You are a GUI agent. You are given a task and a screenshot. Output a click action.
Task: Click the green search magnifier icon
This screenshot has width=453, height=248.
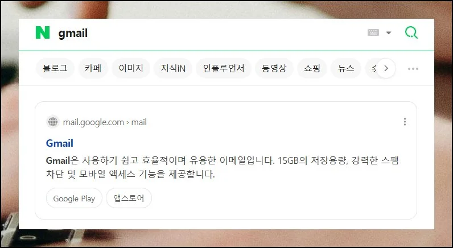[x=411, y=32]
